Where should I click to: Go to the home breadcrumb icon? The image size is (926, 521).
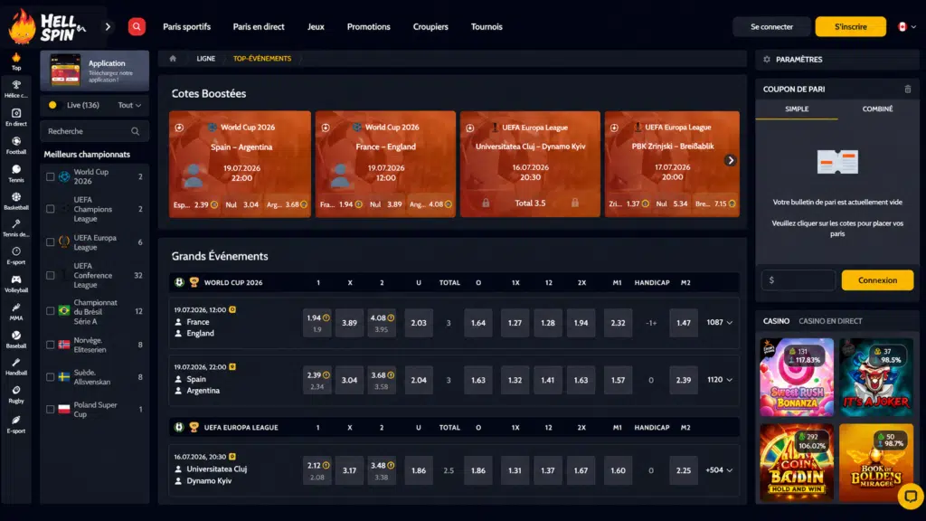click(173, 59)
